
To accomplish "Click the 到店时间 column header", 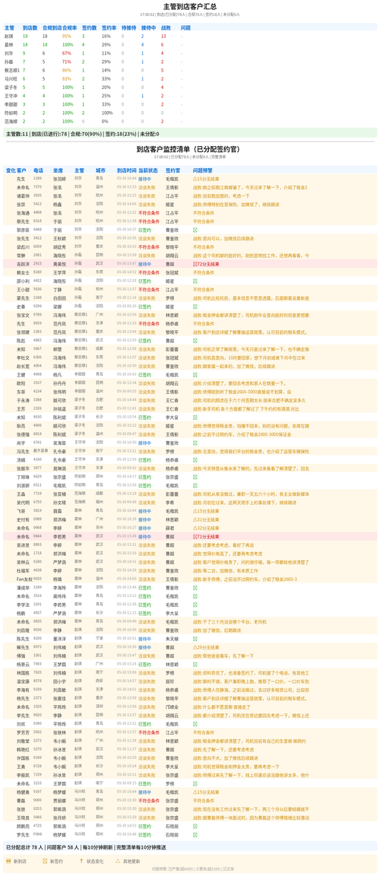I will click(x=126, y=170).
